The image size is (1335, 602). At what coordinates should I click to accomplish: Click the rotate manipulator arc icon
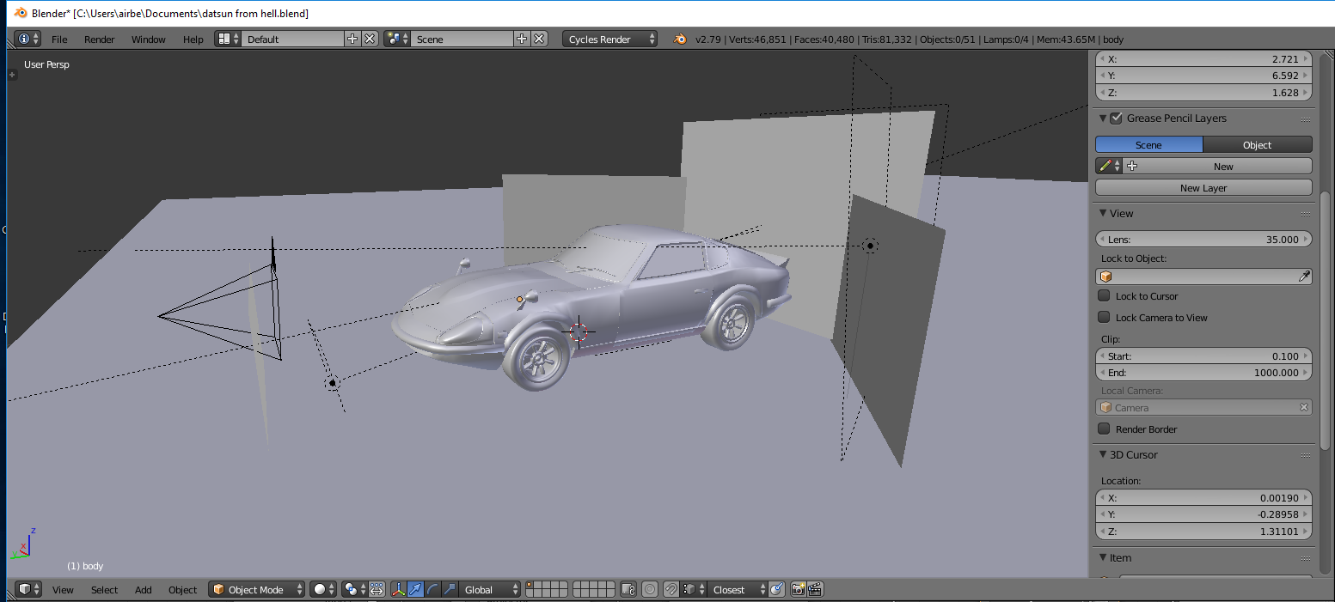(432, 589)
